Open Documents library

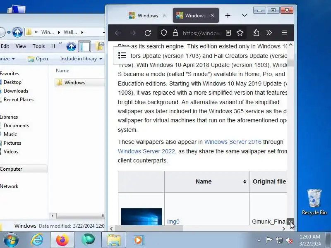[16, 126]
